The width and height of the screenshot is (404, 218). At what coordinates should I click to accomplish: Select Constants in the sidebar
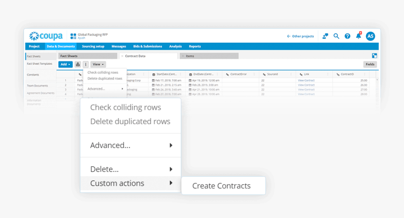(33, 75)
